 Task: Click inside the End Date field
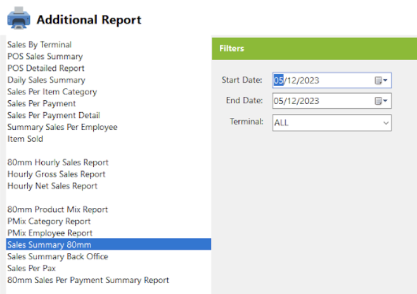click(323, 101)
